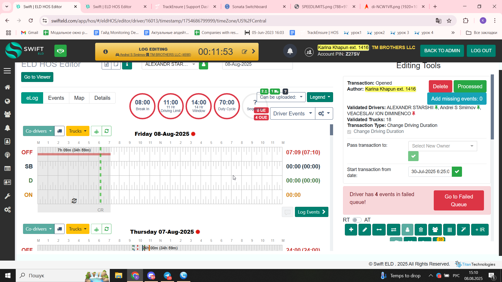Expand the Thursday Co-drivers dropdown
This screenshot has height=282, width=502.
[x=39, y=229]
